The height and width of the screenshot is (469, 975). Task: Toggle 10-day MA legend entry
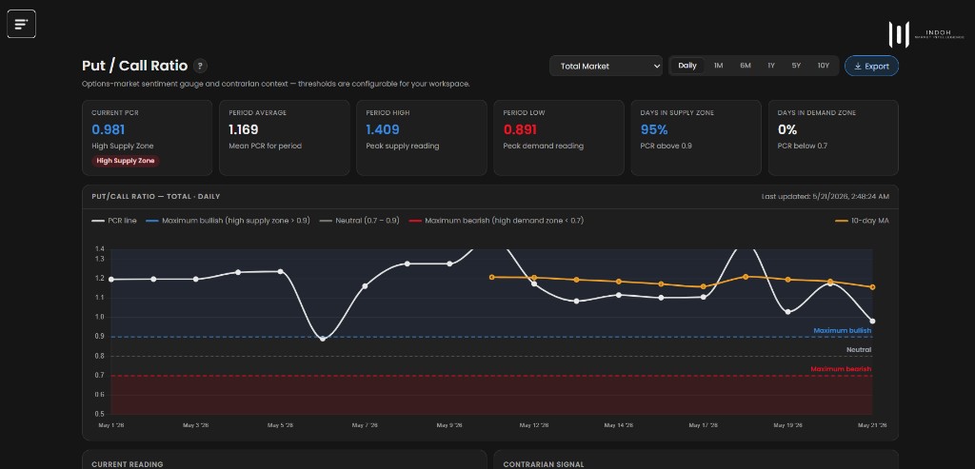coord(862,221)
